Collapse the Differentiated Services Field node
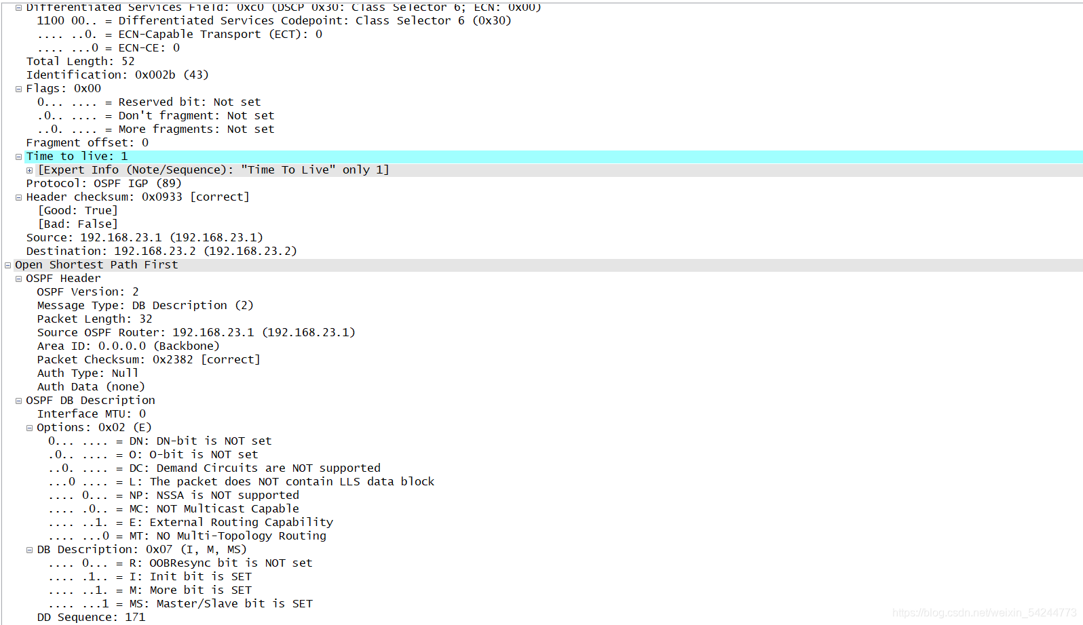The image size is (1083, 625). (19, 7)
